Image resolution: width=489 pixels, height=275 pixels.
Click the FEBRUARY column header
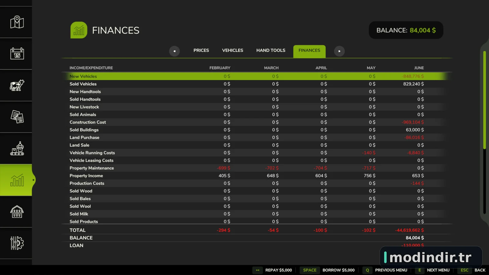(220, 68)
